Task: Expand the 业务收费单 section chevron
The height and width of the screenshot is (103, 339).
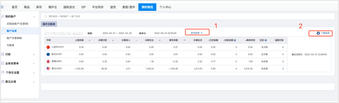Action: click(x=34, y=64)
